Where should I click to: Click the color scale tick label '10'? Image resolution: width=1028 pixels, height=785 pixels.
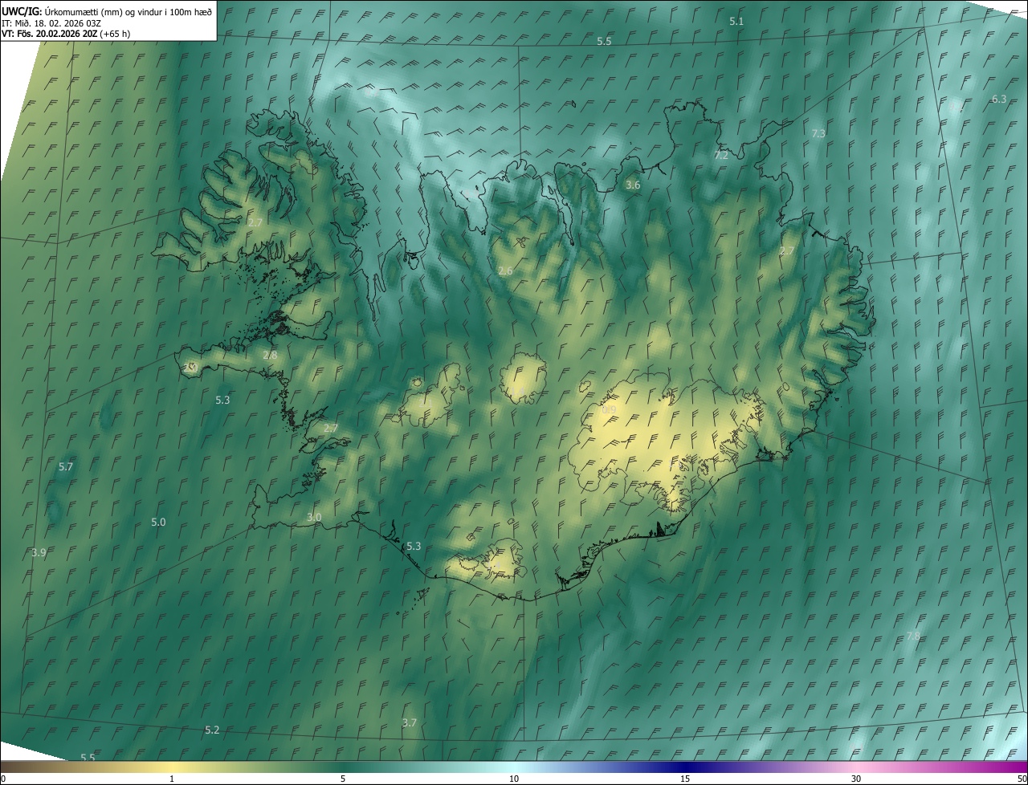514,779
